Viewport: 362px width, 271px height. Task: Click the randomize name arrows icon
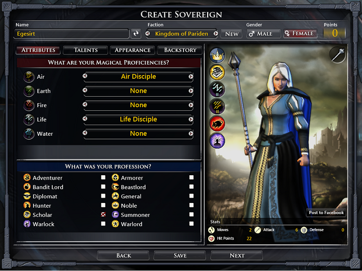coord(136,34)
